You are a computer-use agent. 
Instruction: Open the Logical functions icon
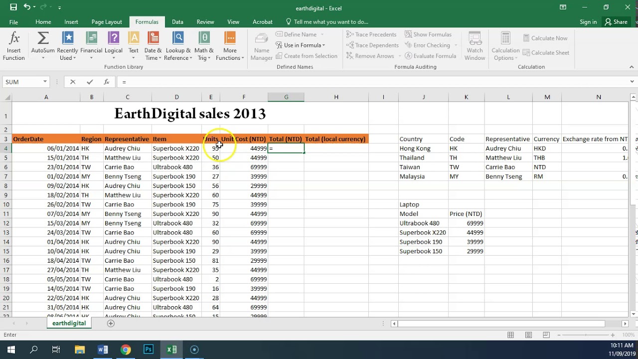tap(114, 38)
